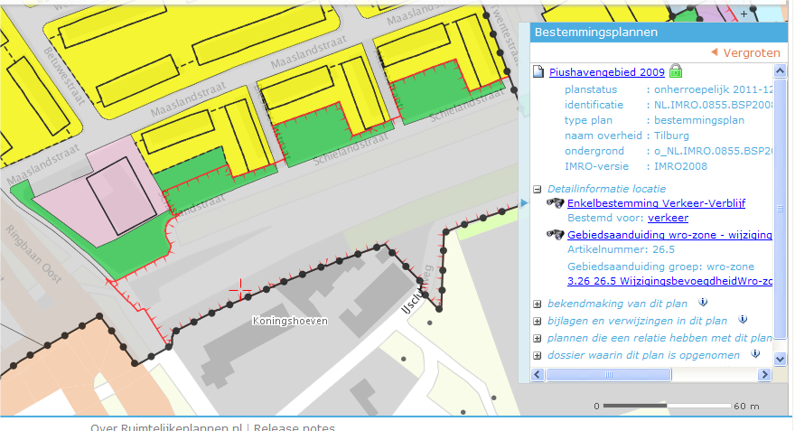Click the horizontal scrollbar right arrow
Screen dimensions: 795x431
coord(764,375)
